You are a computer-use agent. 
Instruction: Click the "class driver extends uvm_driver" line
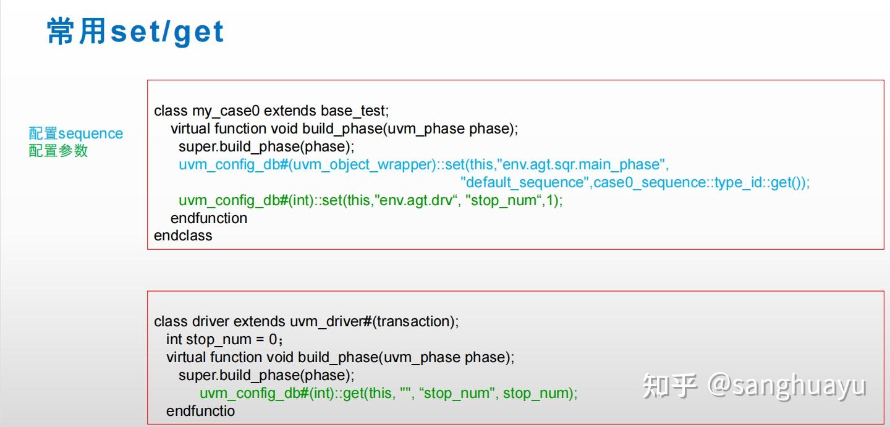click(307, 322)
